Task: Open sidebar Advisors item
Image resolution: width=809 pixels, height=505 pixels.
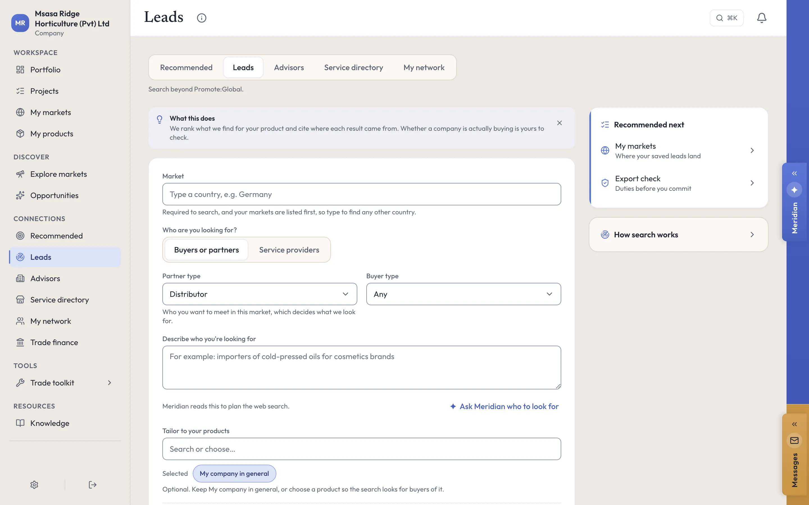Action: [65, 278]
